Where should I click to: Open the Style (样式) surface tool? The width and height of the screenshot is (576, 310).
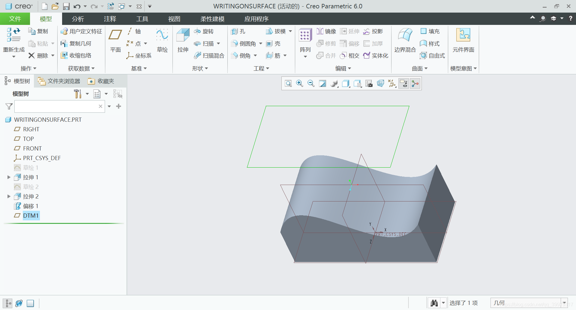(x=430, y=44)
